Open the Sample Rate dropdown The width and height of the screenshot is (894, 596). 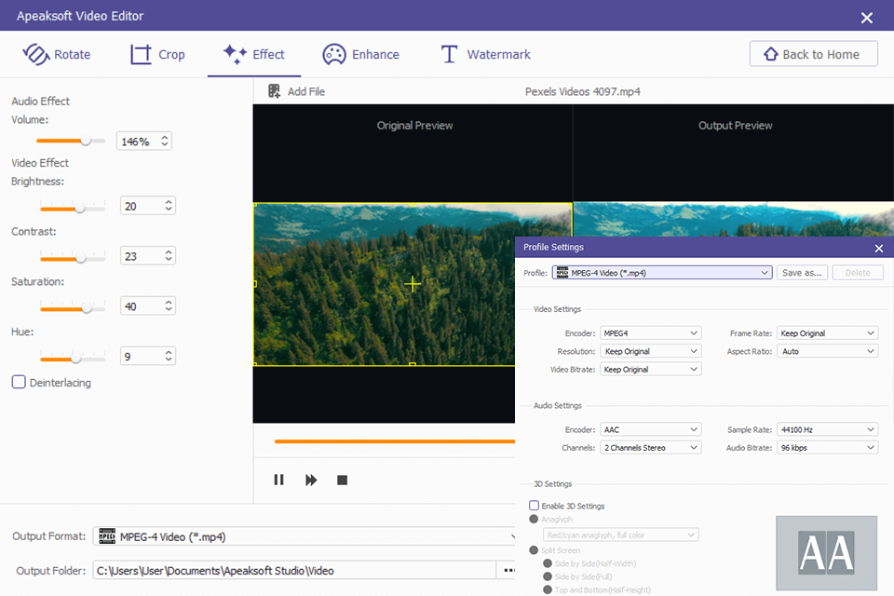point(827,429)
